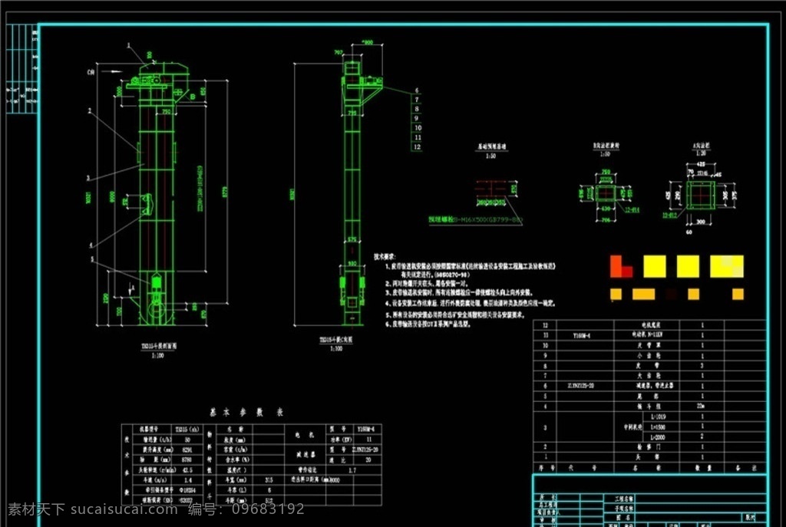The width and height of the screenshot is (786, 527).
Task: Click the 基本参数表 table title
Action: point(246,412)
